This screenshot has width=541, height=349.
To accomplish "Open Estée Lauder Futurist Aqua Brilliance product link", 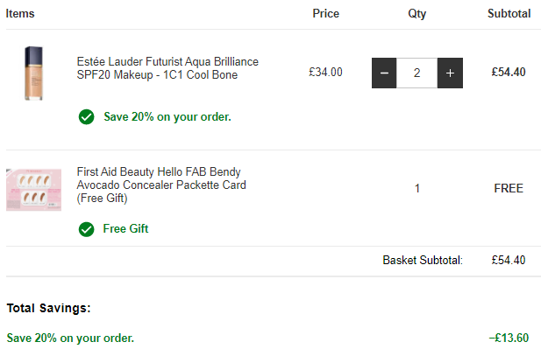I will (167, 68).
